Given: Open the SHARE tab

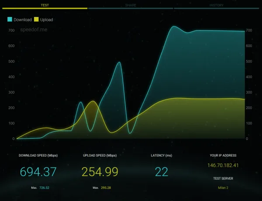Looking at the screenshot, I should click(131, 5).
